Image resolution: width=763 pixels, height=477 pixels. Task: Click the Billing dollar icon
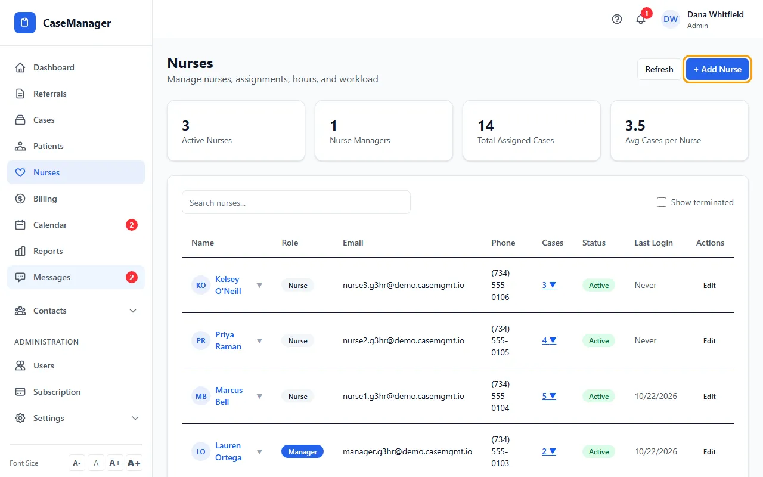20,199
